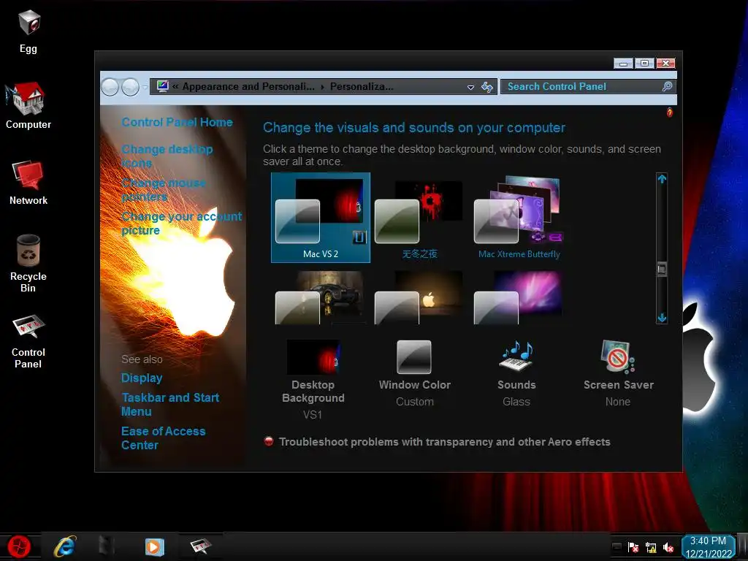Open Change your account picture link

tap(181, 224)
